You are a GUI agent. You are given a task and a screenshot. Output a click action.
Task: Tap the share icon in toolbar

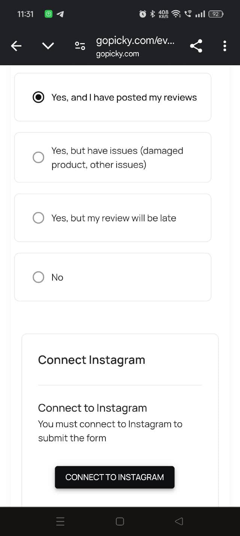coord(196,46)
